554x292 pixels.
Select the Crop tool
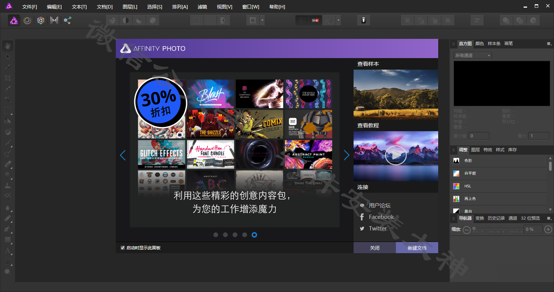click(x=8, y=78)
